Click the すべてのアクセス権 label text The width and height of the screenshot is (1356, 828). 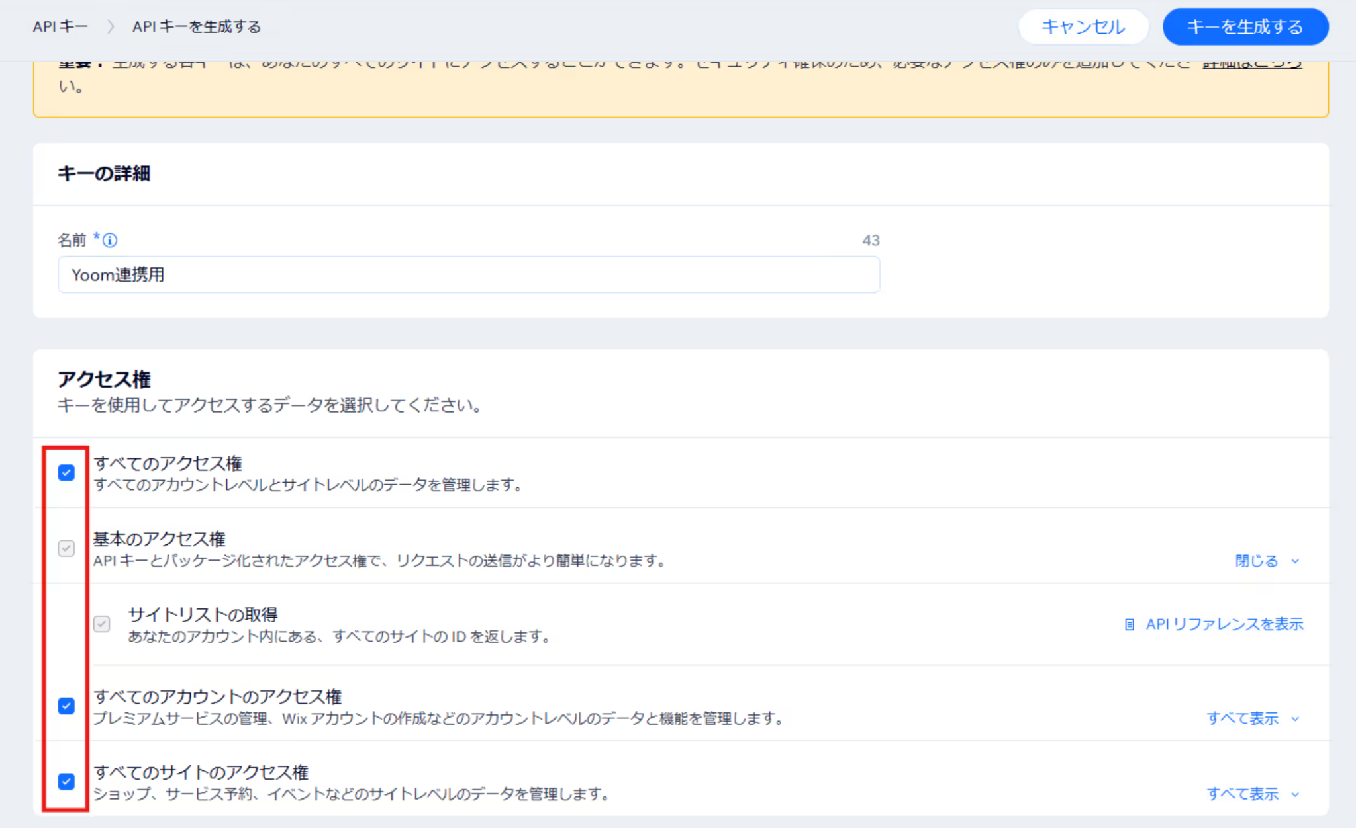(168, 463)
